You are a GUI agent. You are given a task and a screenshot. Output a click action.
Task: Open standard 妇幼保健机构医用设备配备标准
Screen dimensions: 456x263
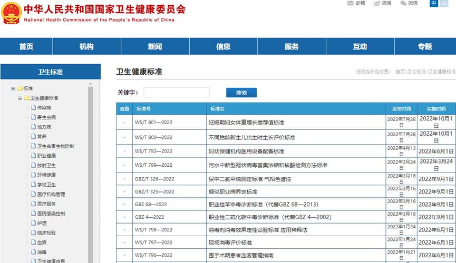tap(246, 151)
